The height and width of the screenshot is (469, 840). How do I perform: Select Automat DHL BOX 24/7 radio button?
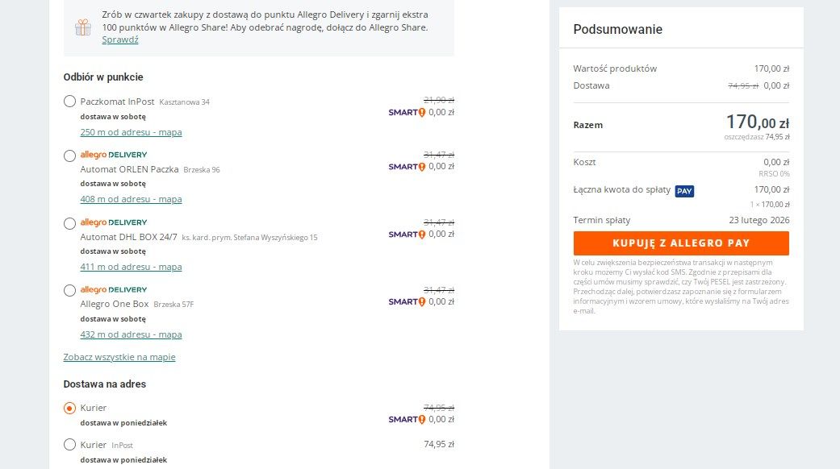69,223
